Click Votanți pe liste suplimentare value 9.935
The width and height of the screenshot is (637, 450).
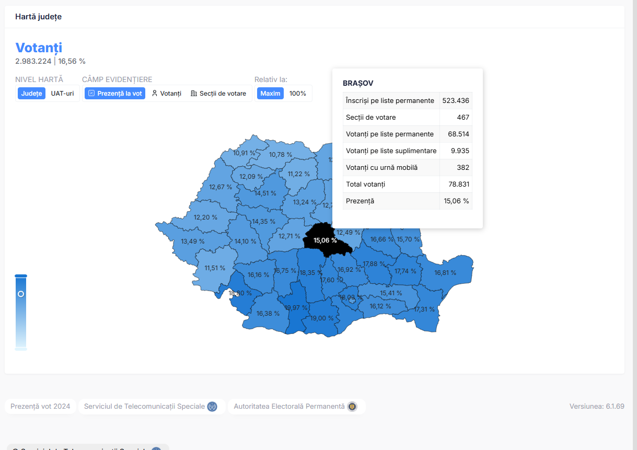460,151
